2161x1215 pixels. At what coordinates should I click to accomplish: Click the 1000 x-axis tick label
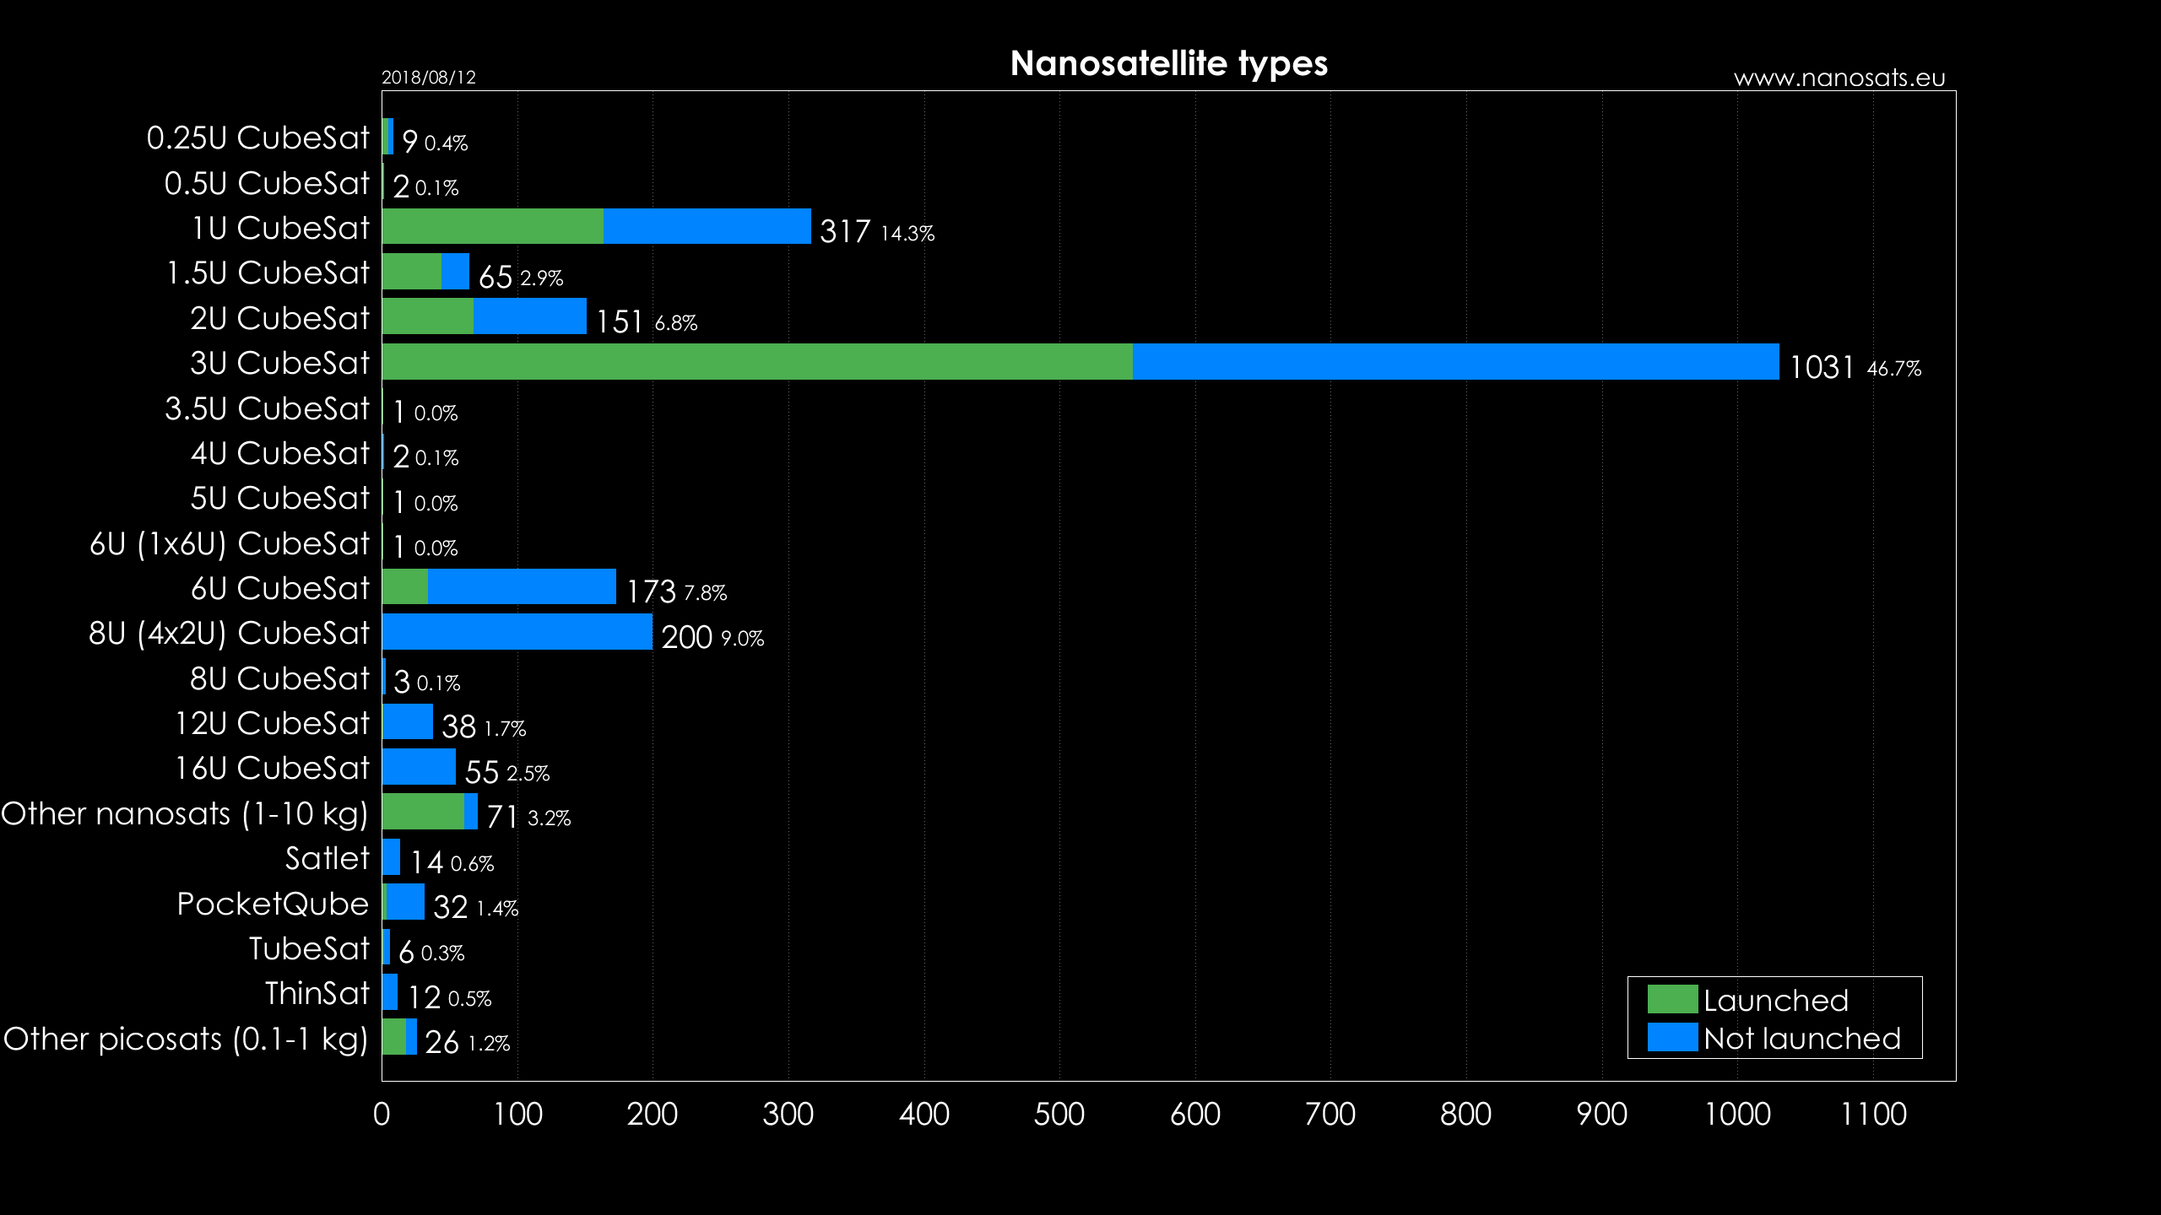(x=1737, y=1114)
